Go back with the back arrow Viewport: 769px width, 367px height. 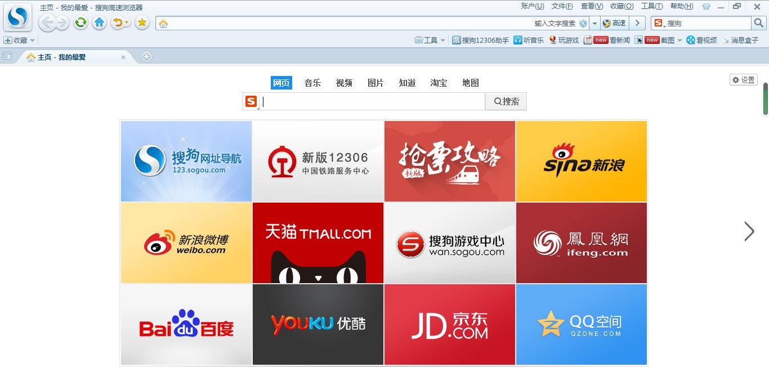click(47, 23)
